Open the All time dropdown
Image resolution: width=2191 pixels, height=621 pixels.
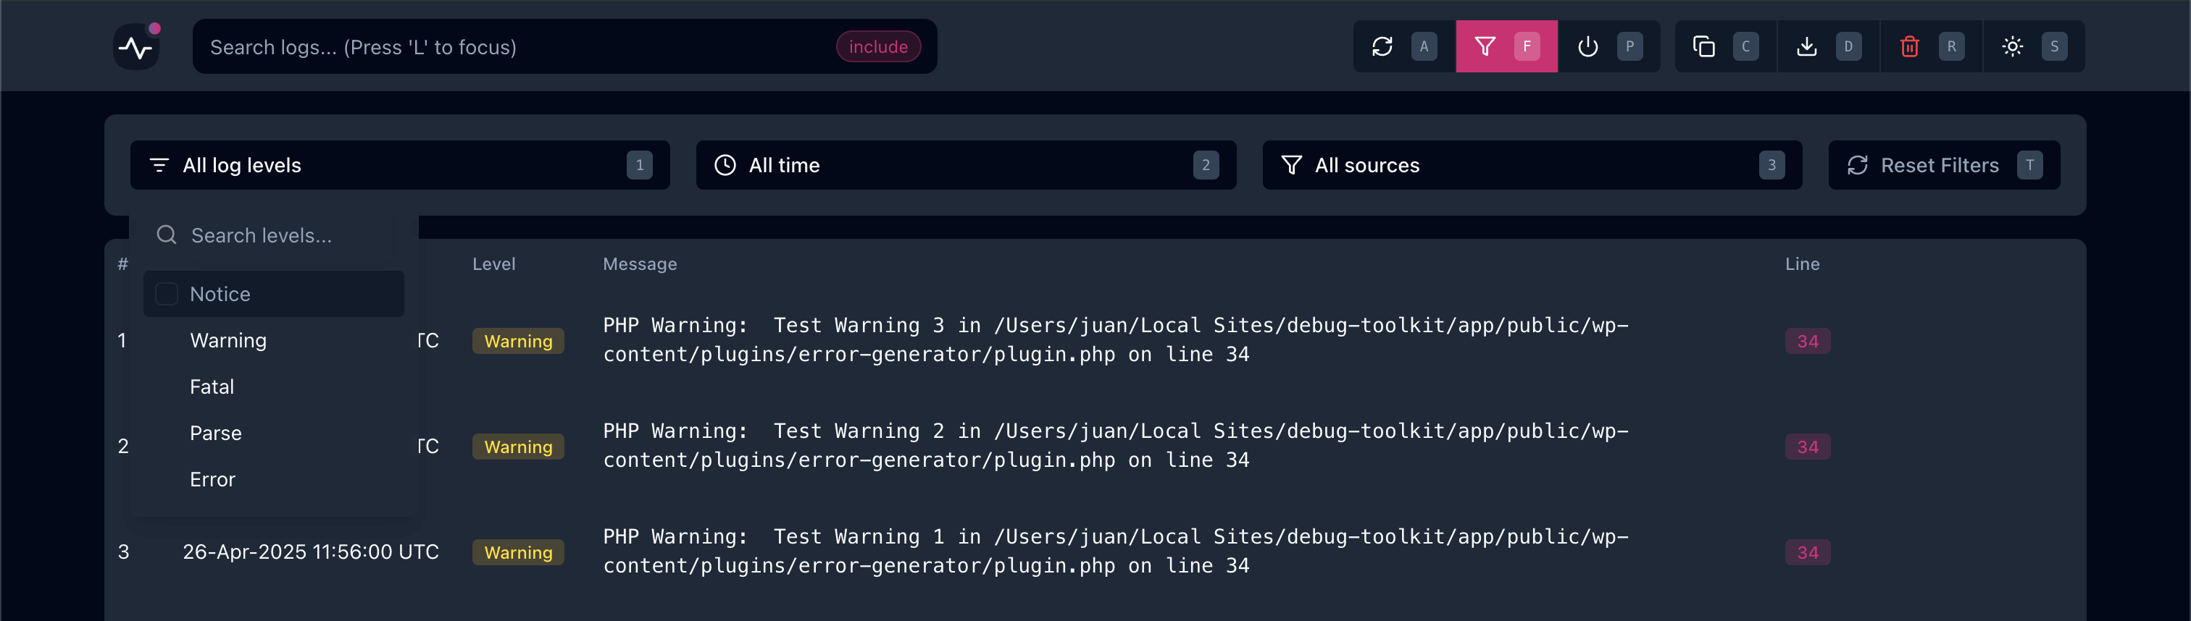point(965,165)
